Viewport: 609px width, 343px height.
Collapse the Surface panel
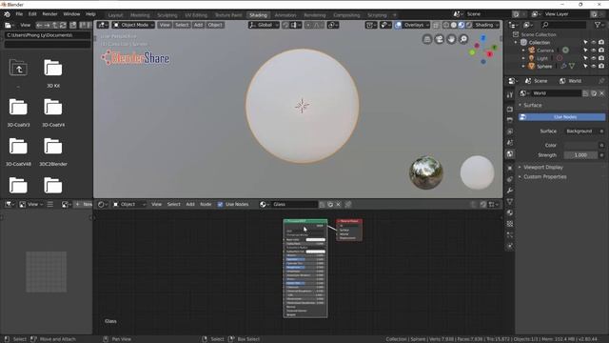click(x=532, y=106)
